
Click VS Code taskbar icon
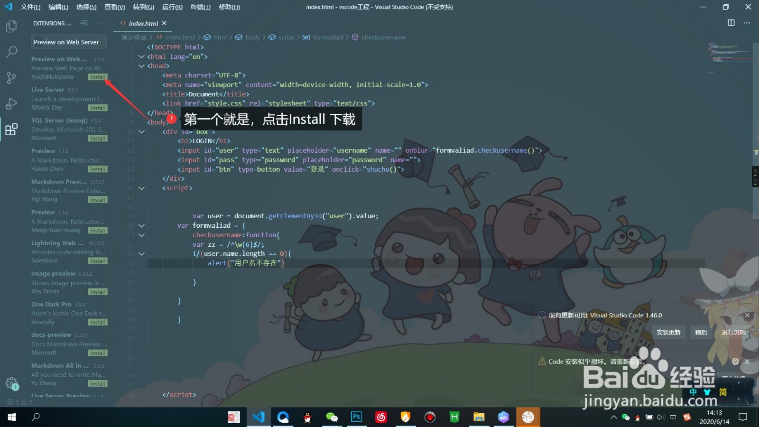tap(259, 417)
